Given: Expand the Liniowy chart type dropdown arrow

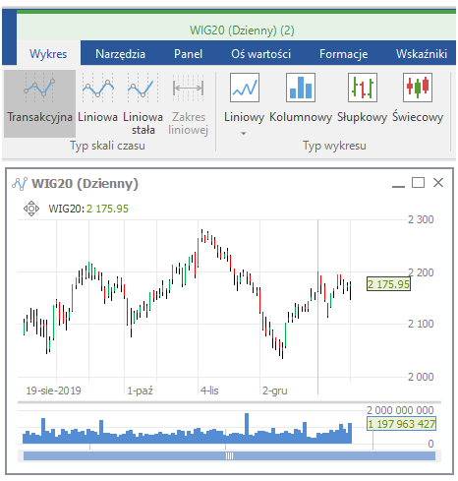Looking at the screenshot, I should [244, 133].
